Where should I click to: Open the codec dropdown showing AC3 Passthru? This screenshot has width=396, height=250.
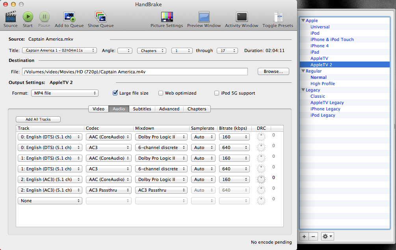click(109, 190)
